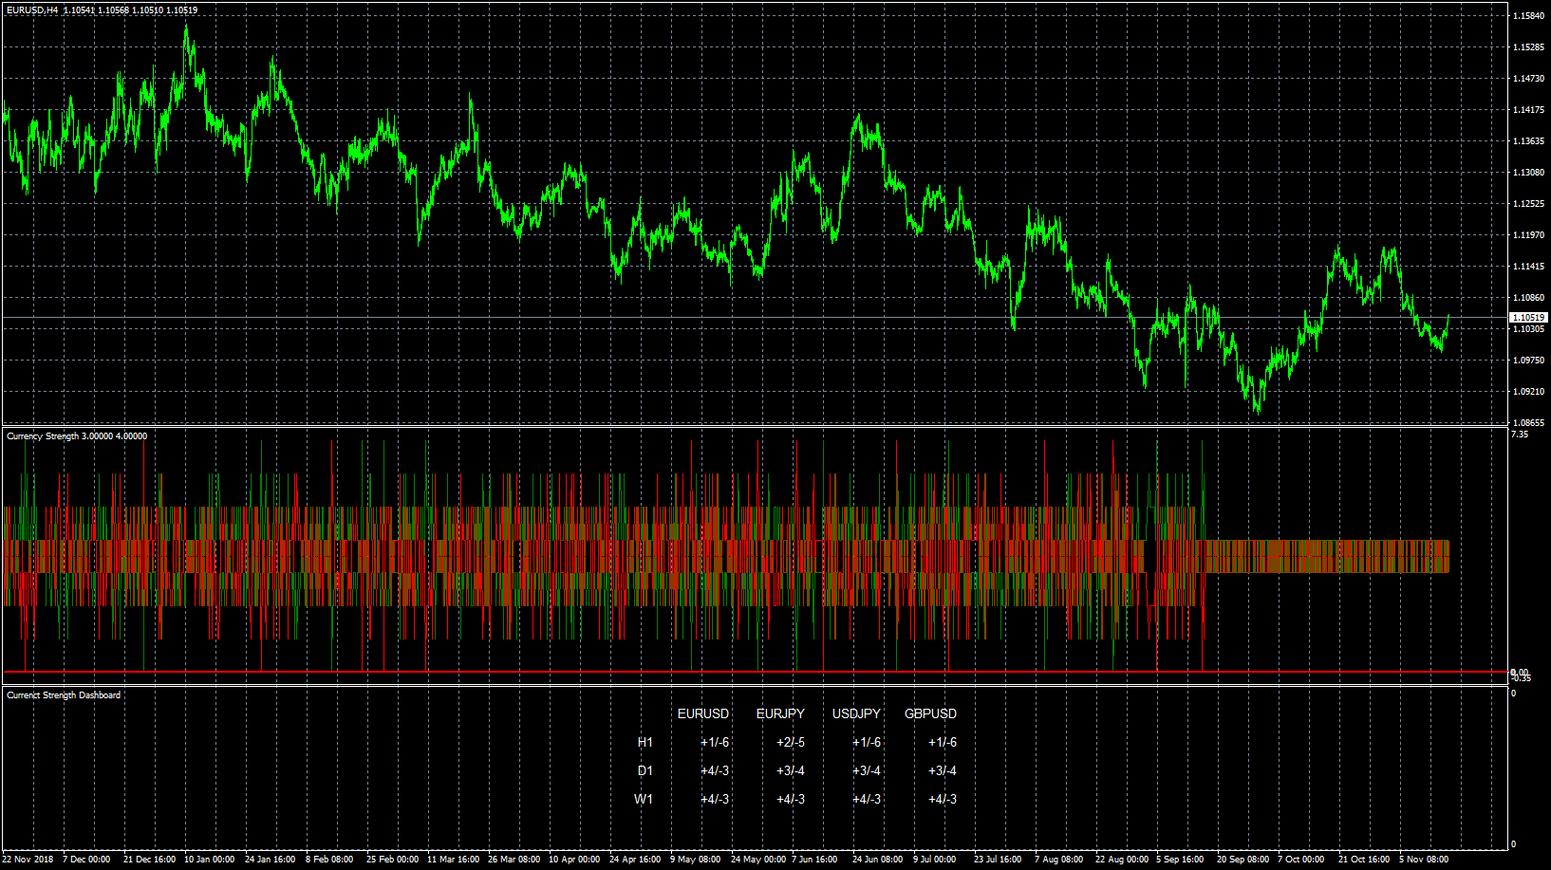This screenshot has height=870, width=1551.
Task: Click the 24 Jun 08:00 date label
Action: click(x=878, y=860)
